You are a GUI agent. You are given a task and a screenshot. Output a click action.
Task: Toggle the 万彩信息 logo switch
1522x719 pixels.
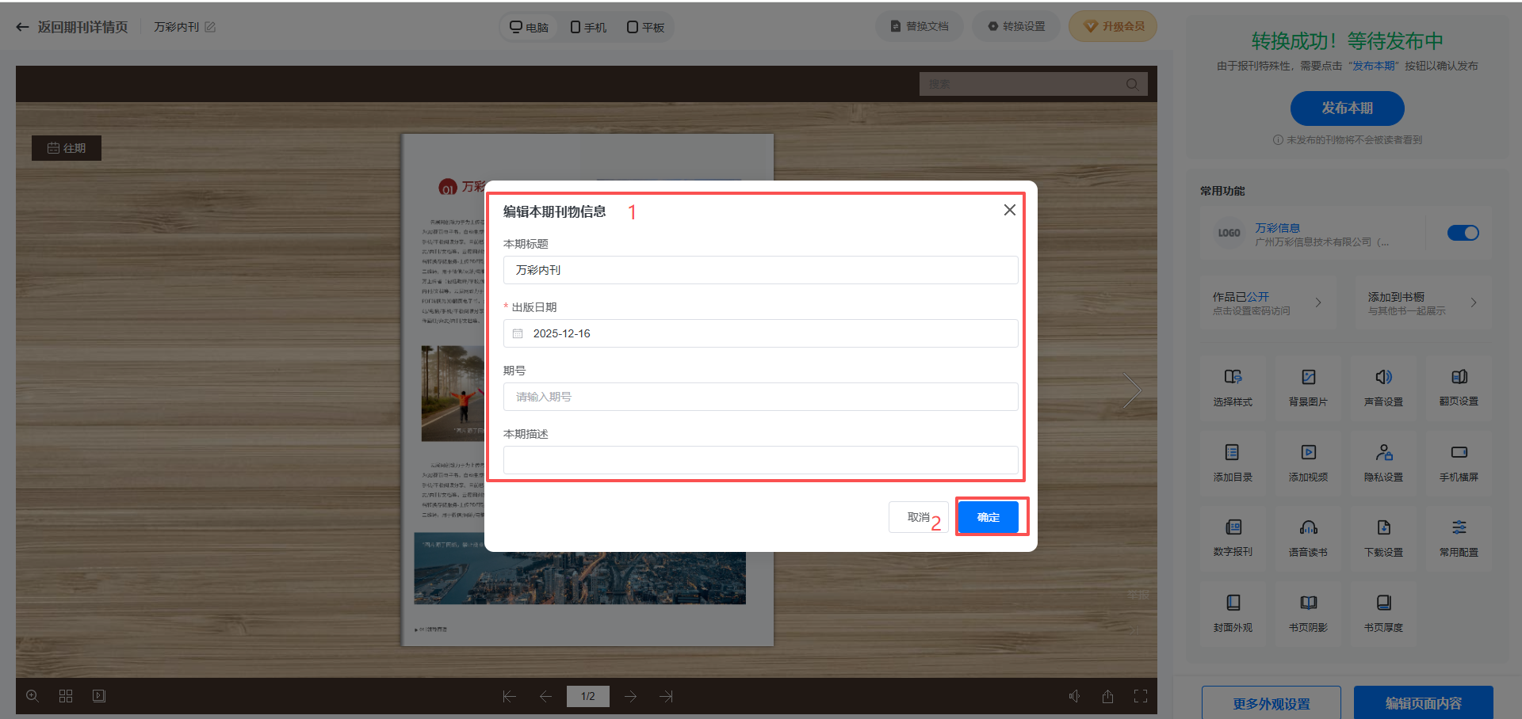point(1463,233)
